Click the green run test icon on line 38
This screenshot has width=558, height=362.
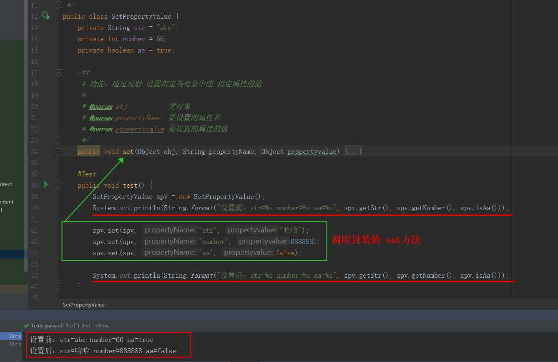point(46,184)
